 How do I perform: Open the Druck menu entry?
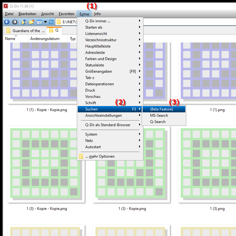click(110, 90)
